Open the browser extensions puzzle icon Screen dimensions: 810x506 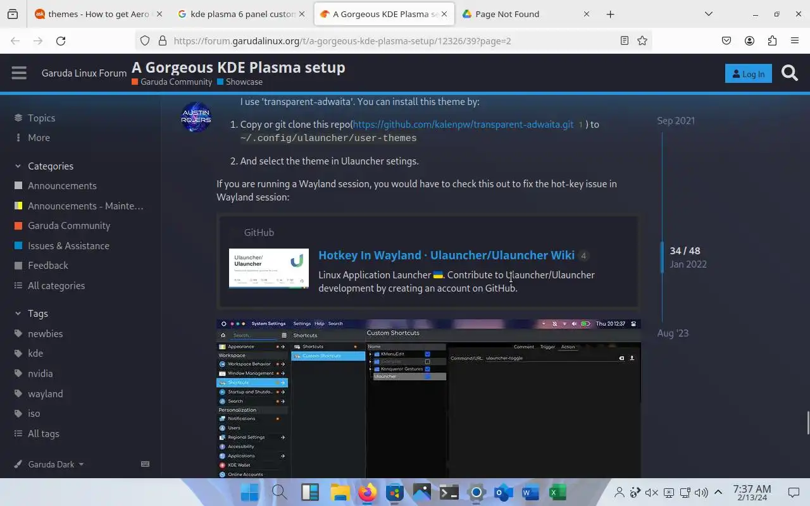point(772,40)
